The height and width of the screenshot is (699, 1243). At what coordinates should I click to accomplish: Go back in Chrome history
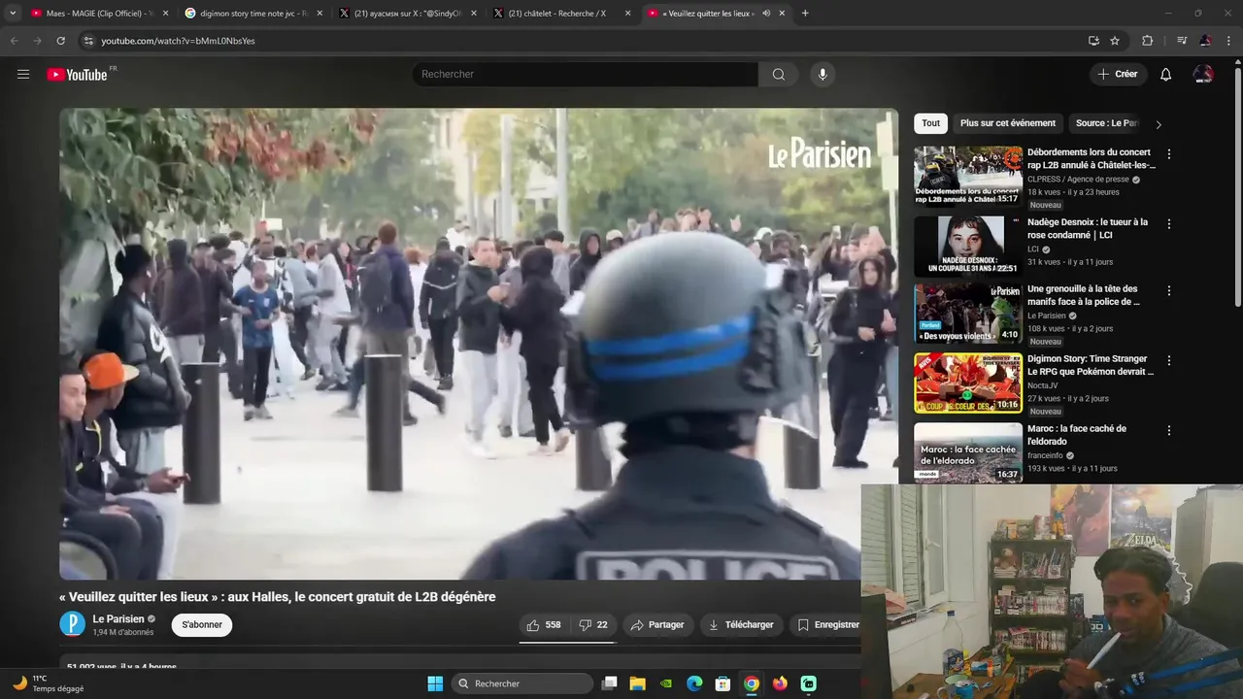pyautogui.click(x=15, y=41)
